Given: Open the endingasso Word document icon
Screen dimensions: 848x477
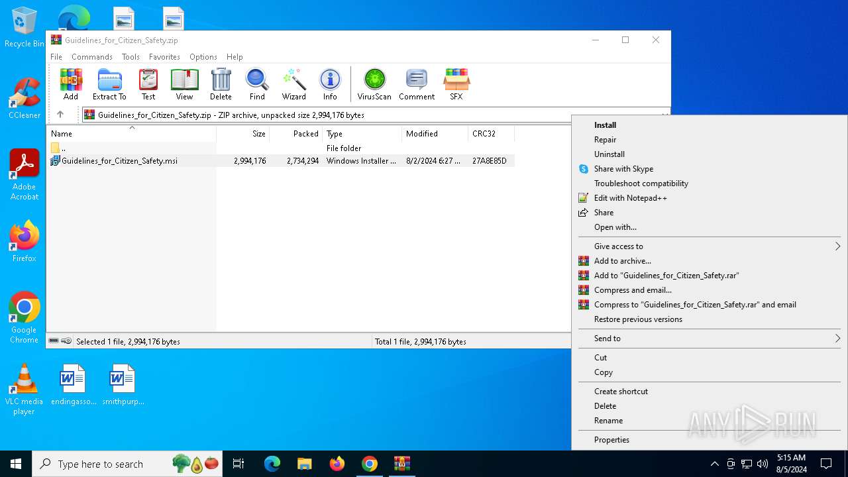Looking at the screenshot, I should click(73, 384).
